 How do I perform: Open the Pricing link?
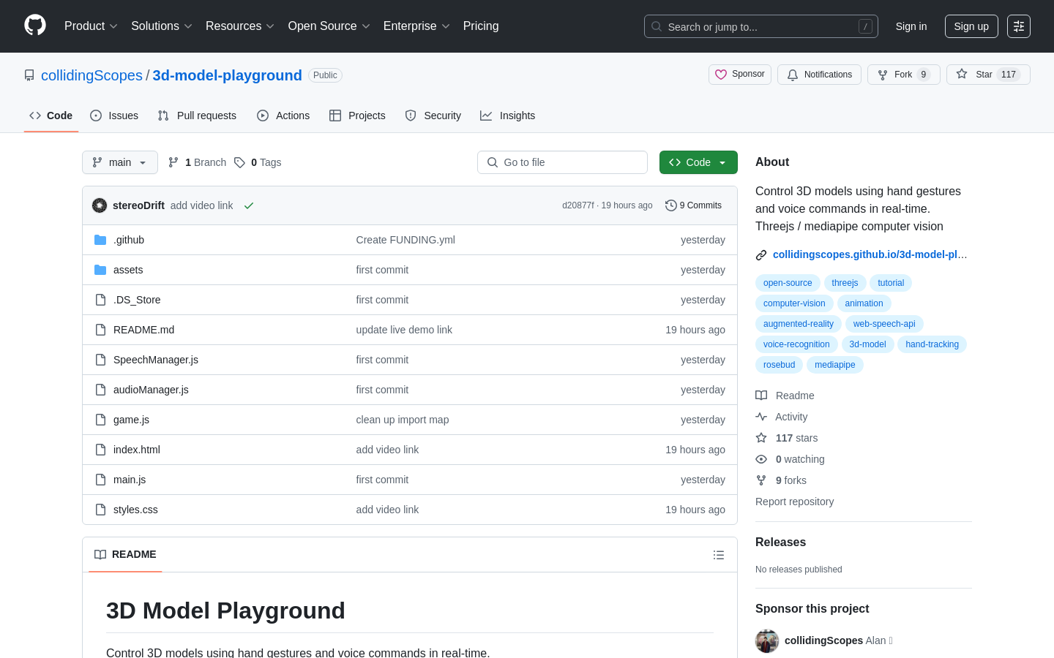coord(481,26)
